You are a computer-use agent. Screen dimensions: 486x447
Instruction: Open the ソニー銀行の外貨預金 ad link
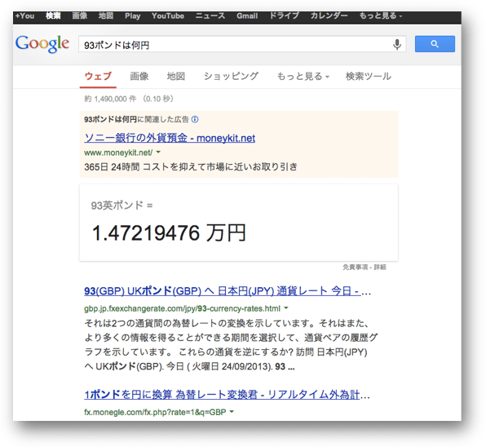click(x=170, y=138)
